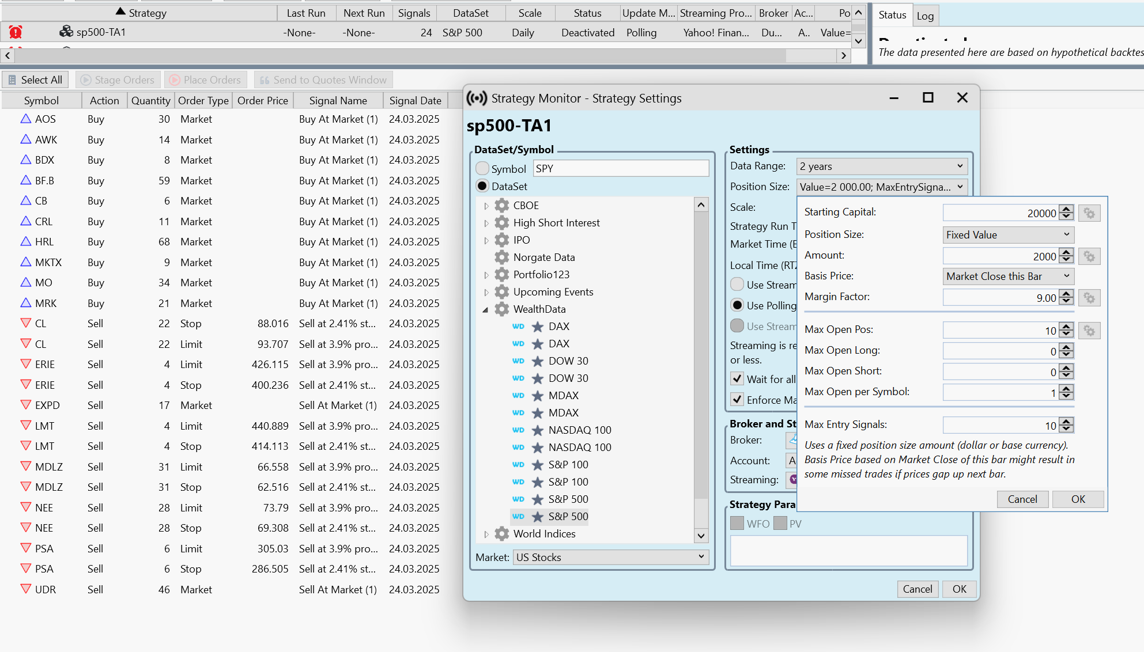Increase the Max Entry Signals stepper
1144x652 pixels.
pyautogui.click(x=1067, y=422)
